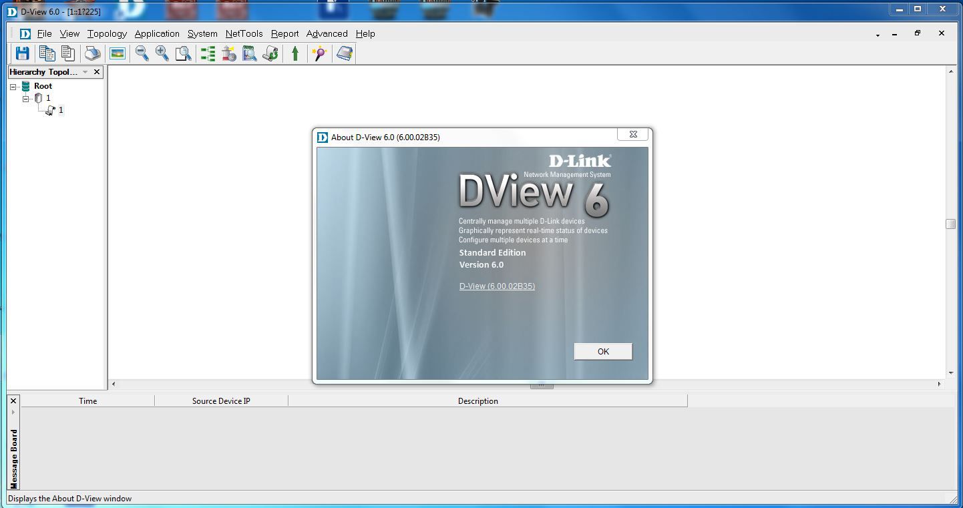Collapse the Root node in hierarchy tree
This screenshot has height=508, width=963.
13,87
